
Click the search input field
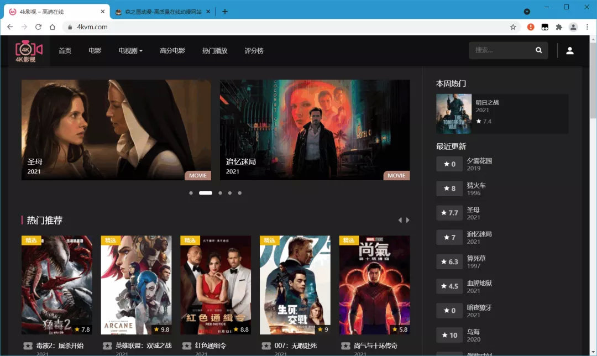[502, 50]
